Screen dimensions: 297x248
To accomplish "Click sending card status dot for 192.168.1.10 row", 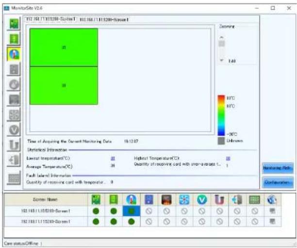I will click(x=96, y=211).
